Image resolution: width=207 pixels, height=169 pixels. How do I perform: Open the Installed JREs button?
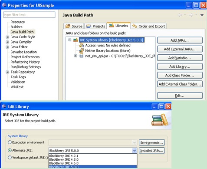[x=152, y=151]
